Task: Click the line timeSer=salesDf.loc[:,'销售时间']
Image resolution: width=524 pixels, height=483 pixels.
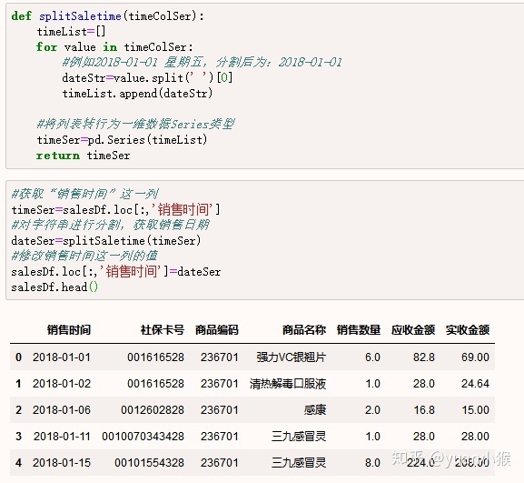Action: [x=115, y=209]
